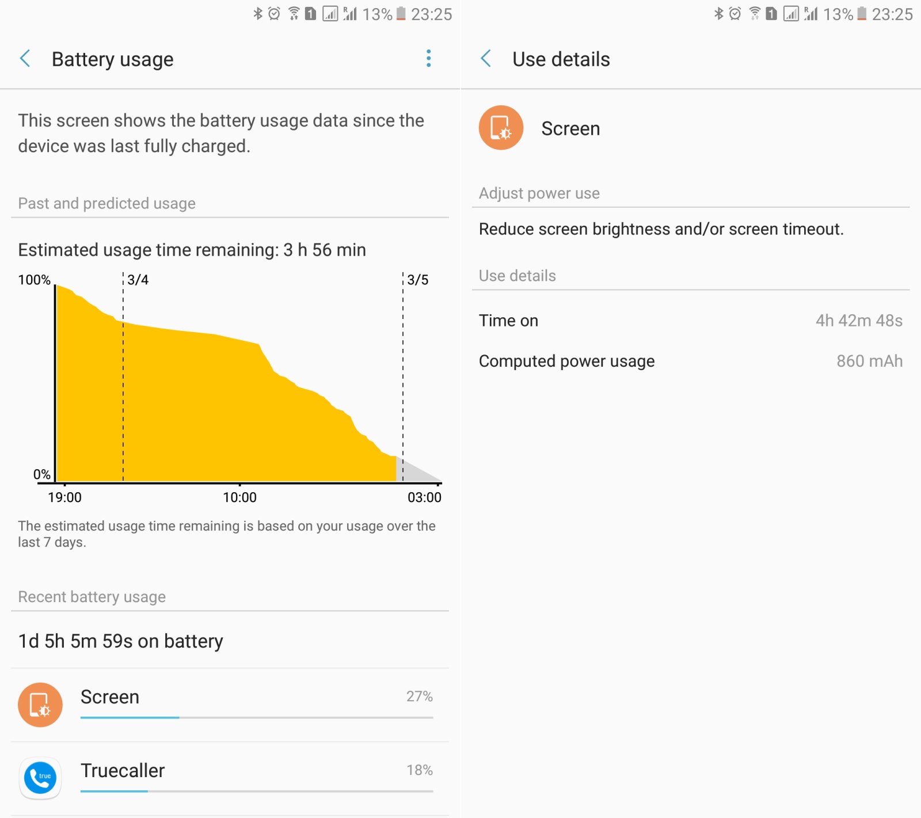
Task: Select the Computed power usage row
Action: 691,361
